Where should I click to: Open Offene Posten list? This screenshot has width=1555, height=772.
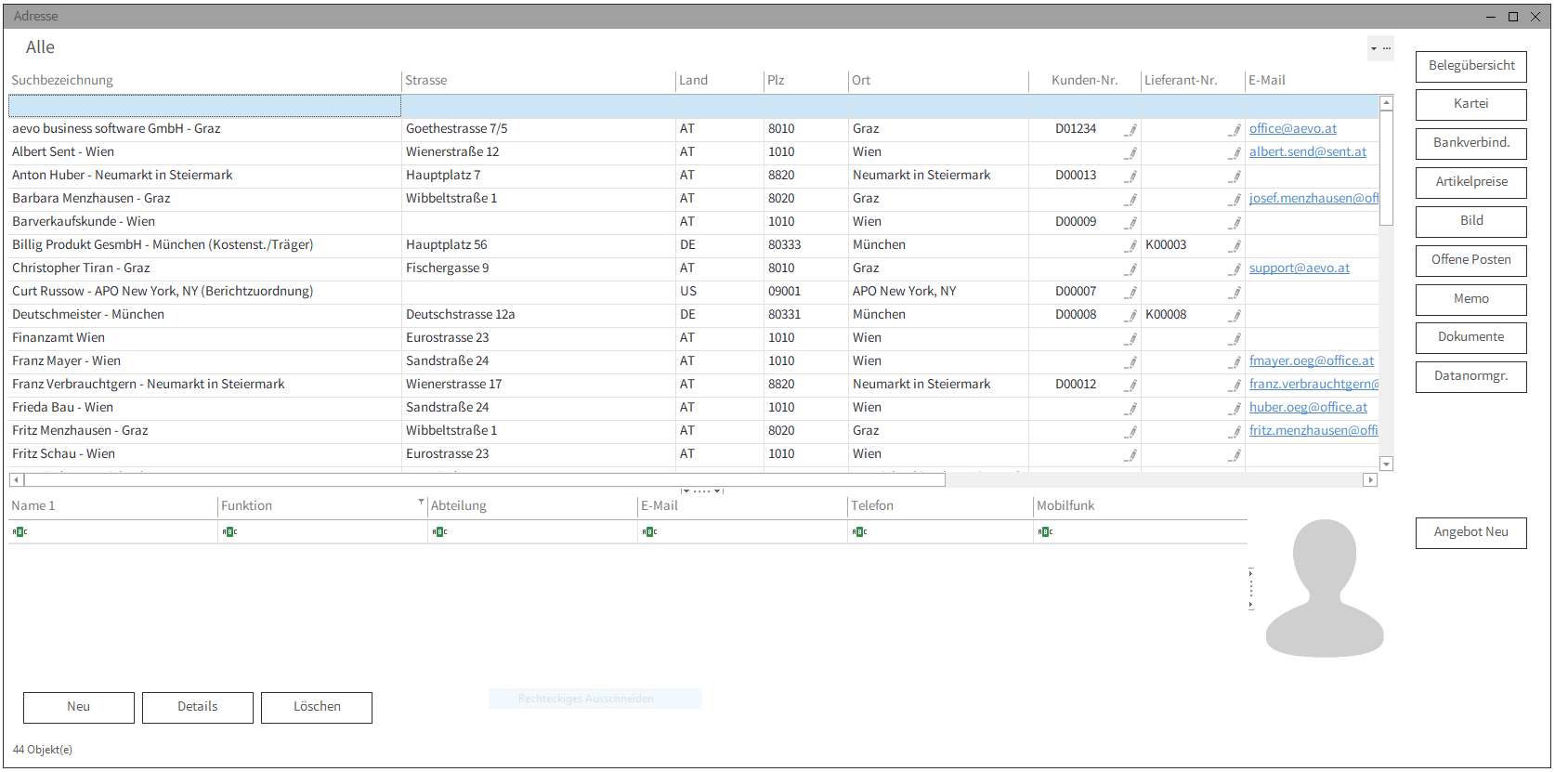[x=1471, y=260]
